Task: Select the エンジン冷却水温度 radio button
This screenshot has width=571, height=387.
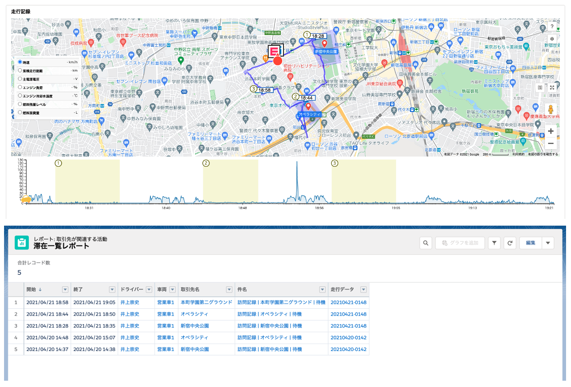Action: point(20,96)
